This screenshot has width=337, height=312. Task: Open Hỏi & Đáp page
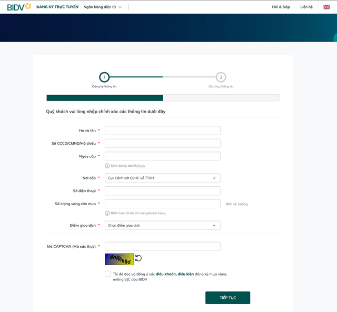[x=281, y=7]
